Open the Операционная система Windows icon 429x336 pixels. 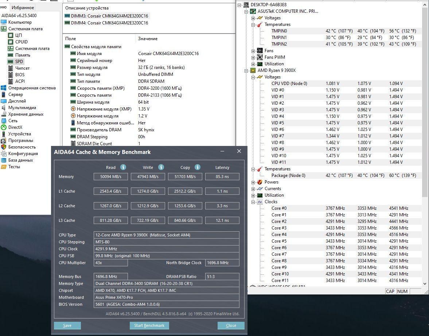point(4,88)
